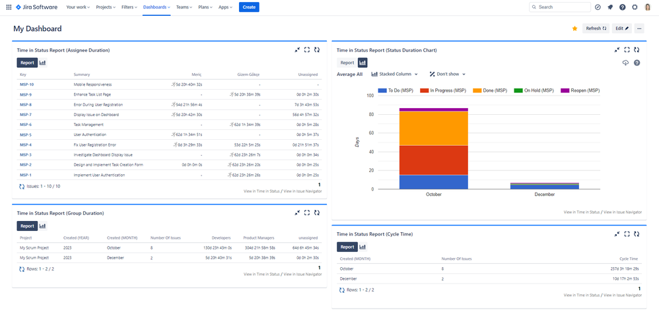The image size is (659, 314).
Task: Maximize the Assignee Duration gadget
Action: 307,49
